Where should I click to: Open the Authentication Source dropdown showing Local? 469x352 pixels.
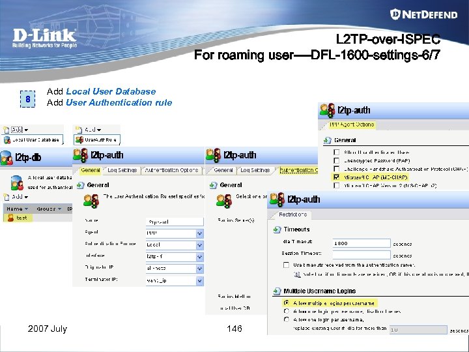point(199,245)
